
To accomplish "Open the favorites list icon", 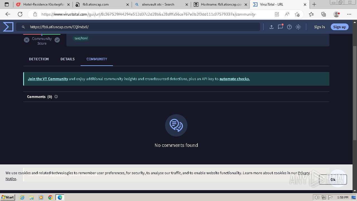I will coord(311,14).
